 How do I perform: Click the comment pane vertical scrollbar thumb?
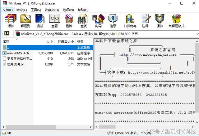coord(197,78)
